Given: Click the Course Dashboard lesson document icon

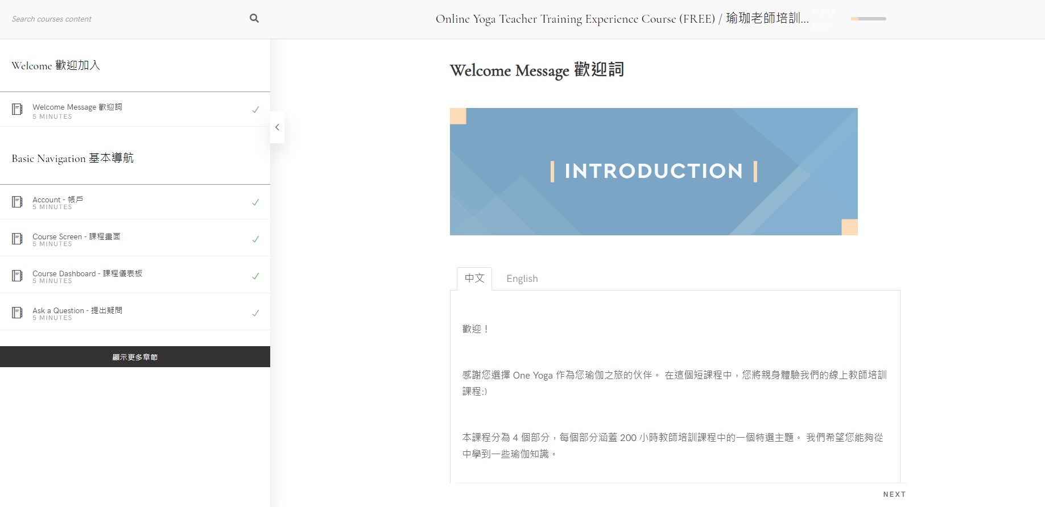Looking at the screenshot, I should (18, 275).
